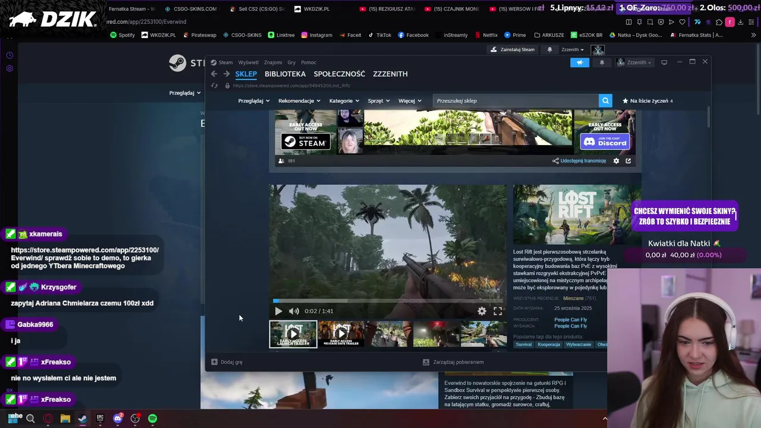This screenshot has height=428, width=761.
Task: Open Discord from the Windows taskbar
Action: point(118,418)
